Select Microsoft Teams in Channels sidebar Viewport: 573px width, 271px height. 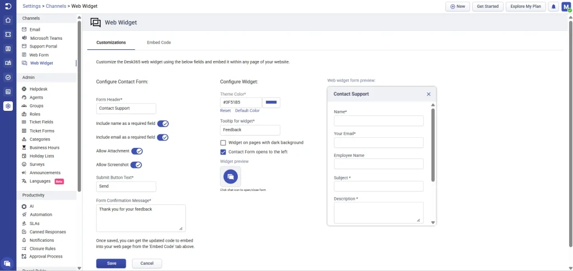coord(46,38)
